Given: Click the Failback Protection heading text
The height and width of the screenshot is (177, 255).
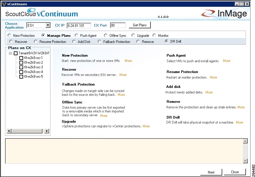Looking at the screenshot, I should coord(78,84).
